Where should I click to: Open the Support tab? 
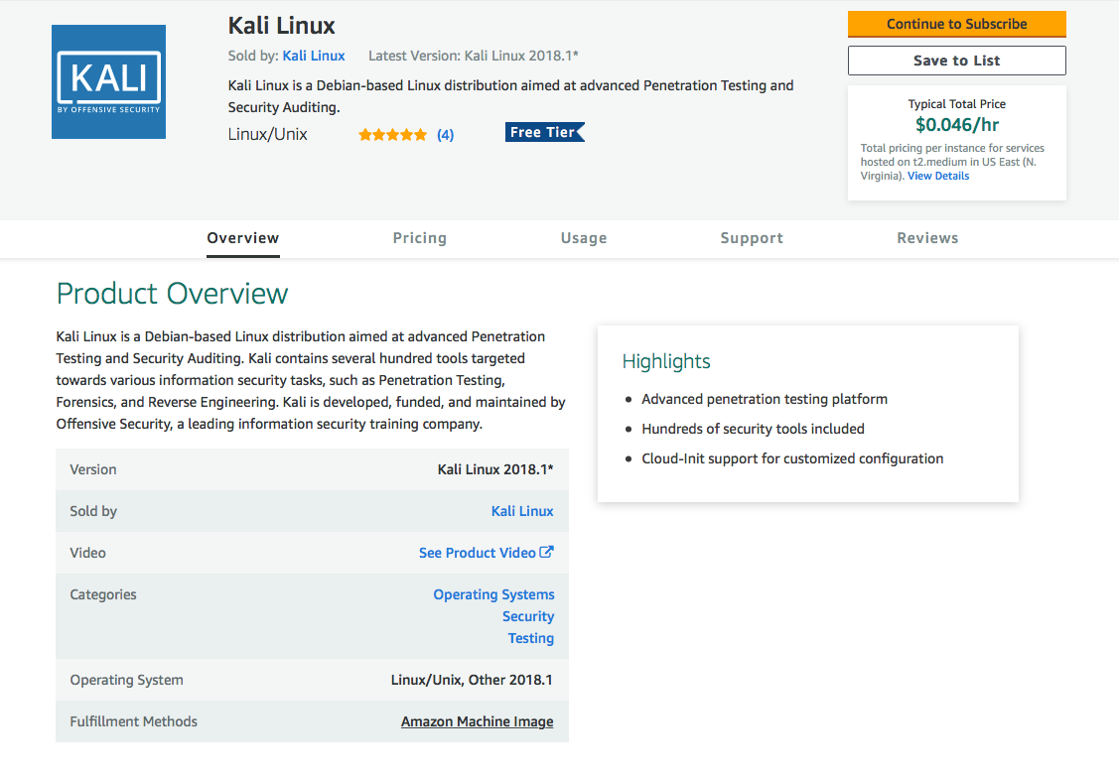tap(752, 238)
